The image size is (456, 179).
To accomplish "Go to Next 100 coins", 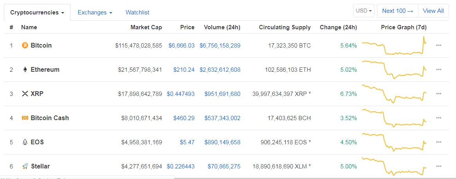I will (398, 11).
